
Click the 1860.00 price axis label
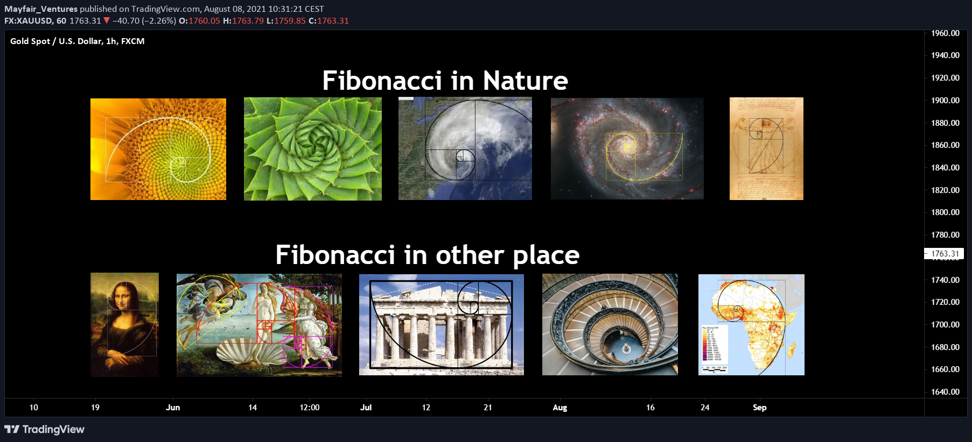click(945, 145)
